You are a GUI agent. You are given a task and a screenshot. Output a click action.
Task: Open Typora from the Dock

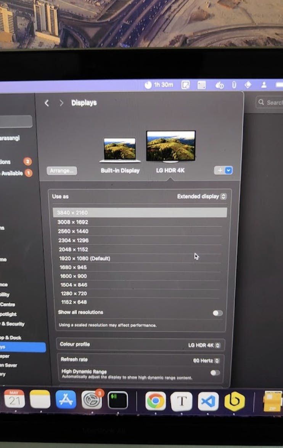pyautogui.click(x=182, y=401)
